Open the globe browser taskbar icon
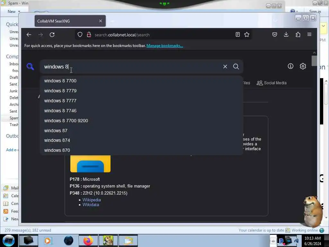The height and width of the screenshot is (247, 329). pos(69,241)
